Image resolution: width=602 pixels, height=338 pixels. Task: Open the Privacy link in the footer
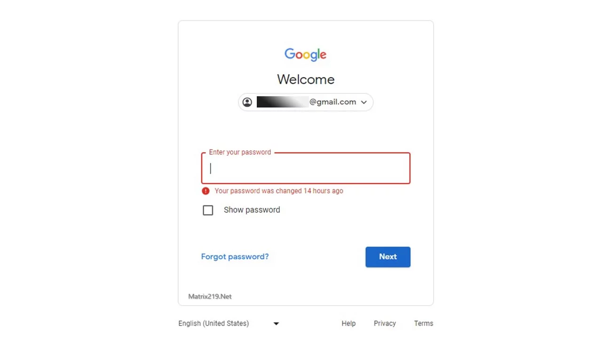coord(385,323)
